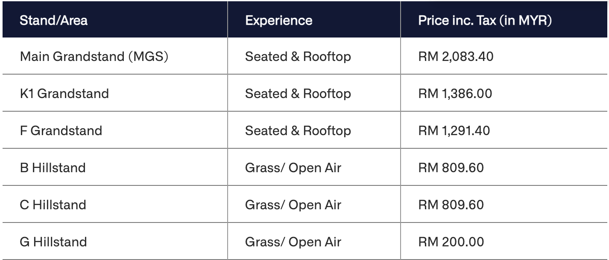Click C Hillstand's RM 809.60 price
609x260 pixels.
point(451,205)
